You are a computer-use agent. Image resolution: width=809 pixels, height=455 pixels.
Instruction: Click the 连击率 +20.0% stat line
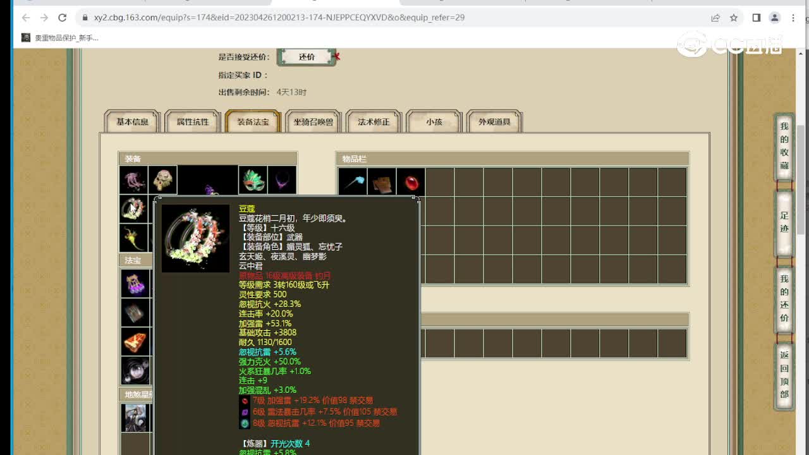tap(265, 313)
